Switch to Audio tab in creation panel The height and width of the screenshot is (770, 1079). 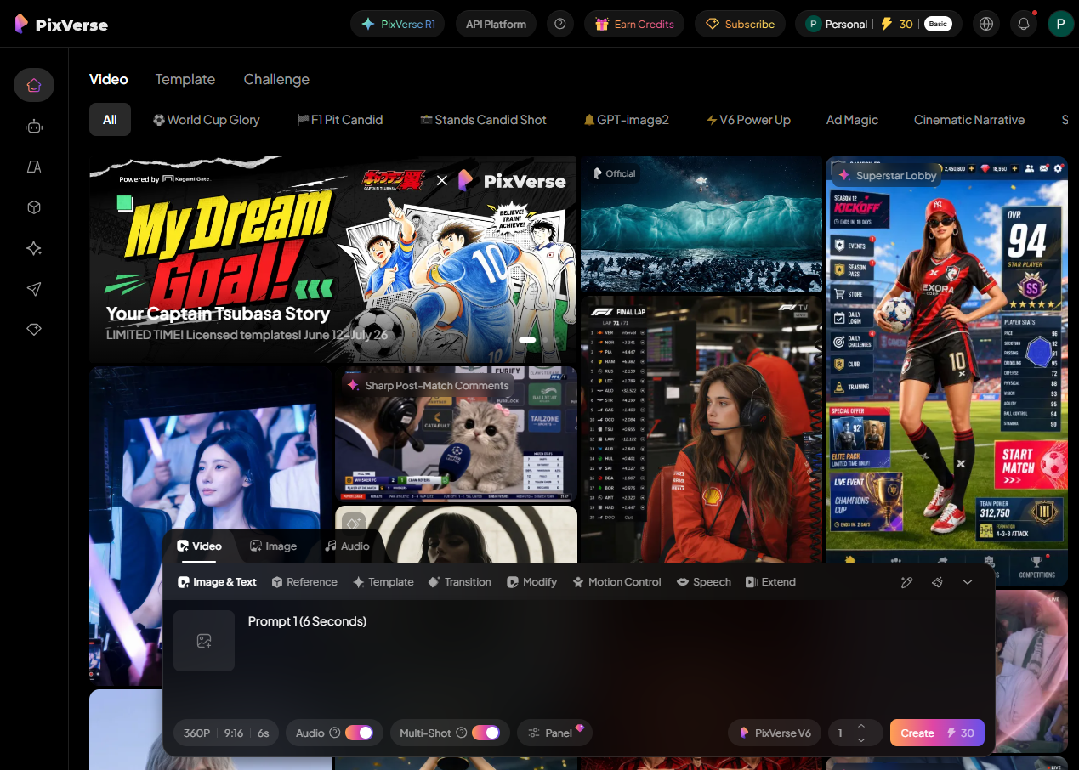pyautogui.click(x=347, y=546)
